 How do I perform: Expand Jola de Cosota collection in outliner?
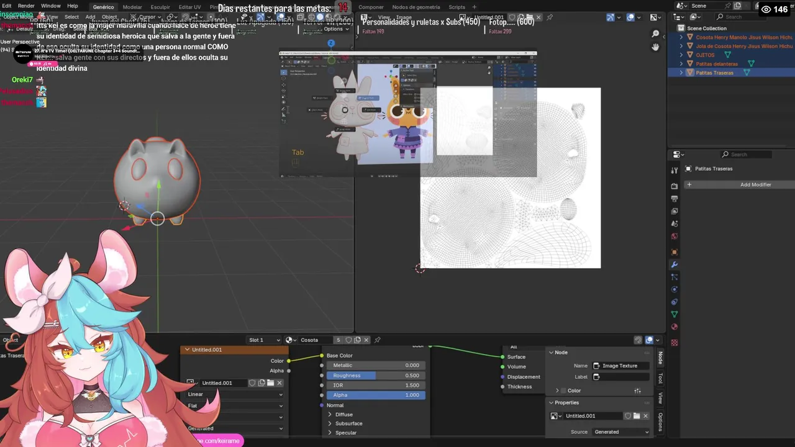pyautogui.click(x=681, y=46)
